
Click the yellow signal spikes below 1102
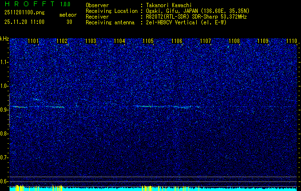(57, 188)
